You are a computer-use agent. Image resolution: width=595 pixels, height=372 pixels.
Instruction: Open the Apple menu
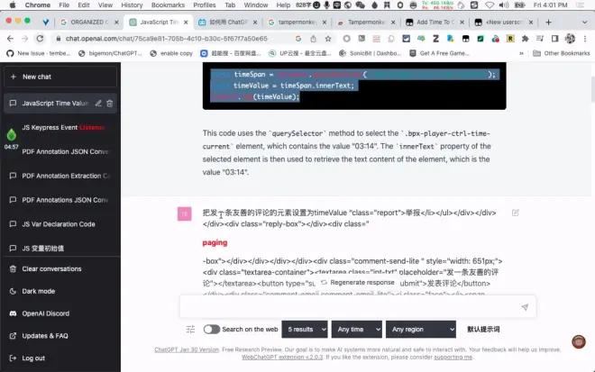tap(13, 5)
